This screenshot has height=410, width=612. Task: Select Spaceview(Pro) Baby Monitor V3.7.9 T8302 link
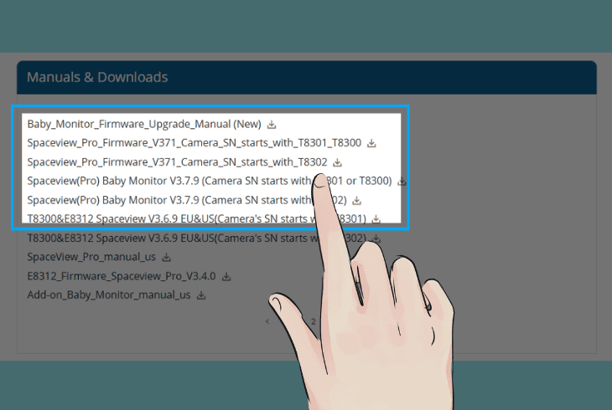click(x=187, y=200)
